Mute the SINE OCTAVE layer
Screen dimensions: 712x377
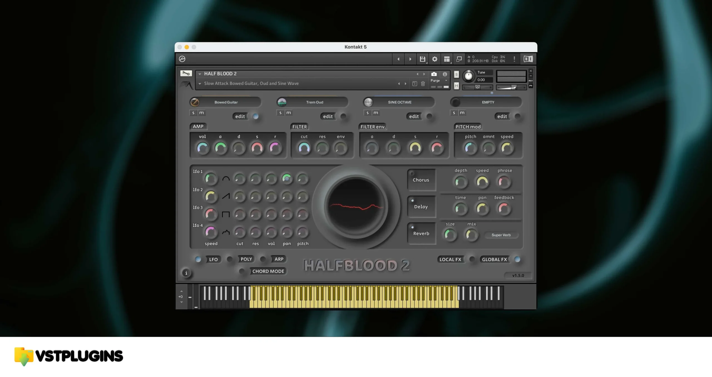(376, 113)
